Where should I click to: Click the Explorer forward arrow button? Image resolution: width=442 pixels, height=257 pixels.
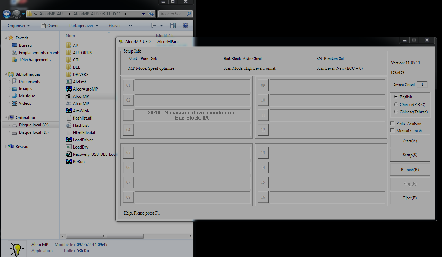coord(16,14)
